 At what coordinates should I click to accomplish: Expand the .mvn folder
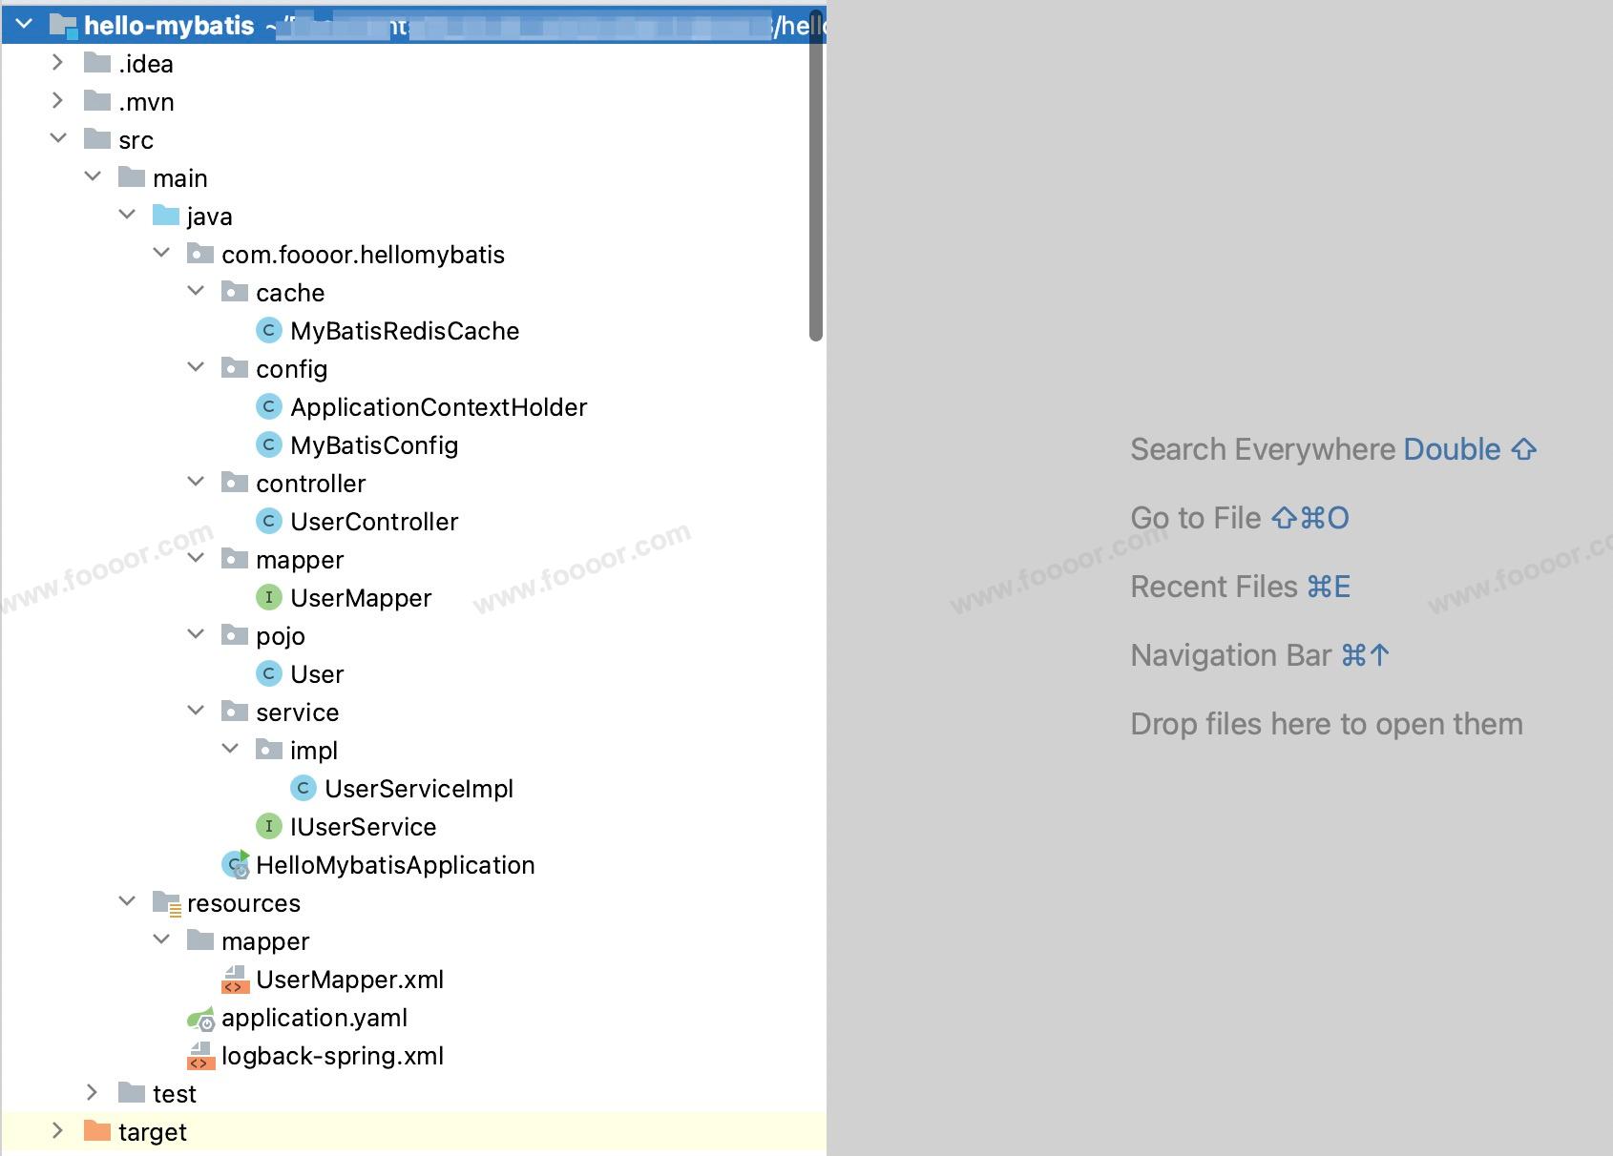pos(57,101)
